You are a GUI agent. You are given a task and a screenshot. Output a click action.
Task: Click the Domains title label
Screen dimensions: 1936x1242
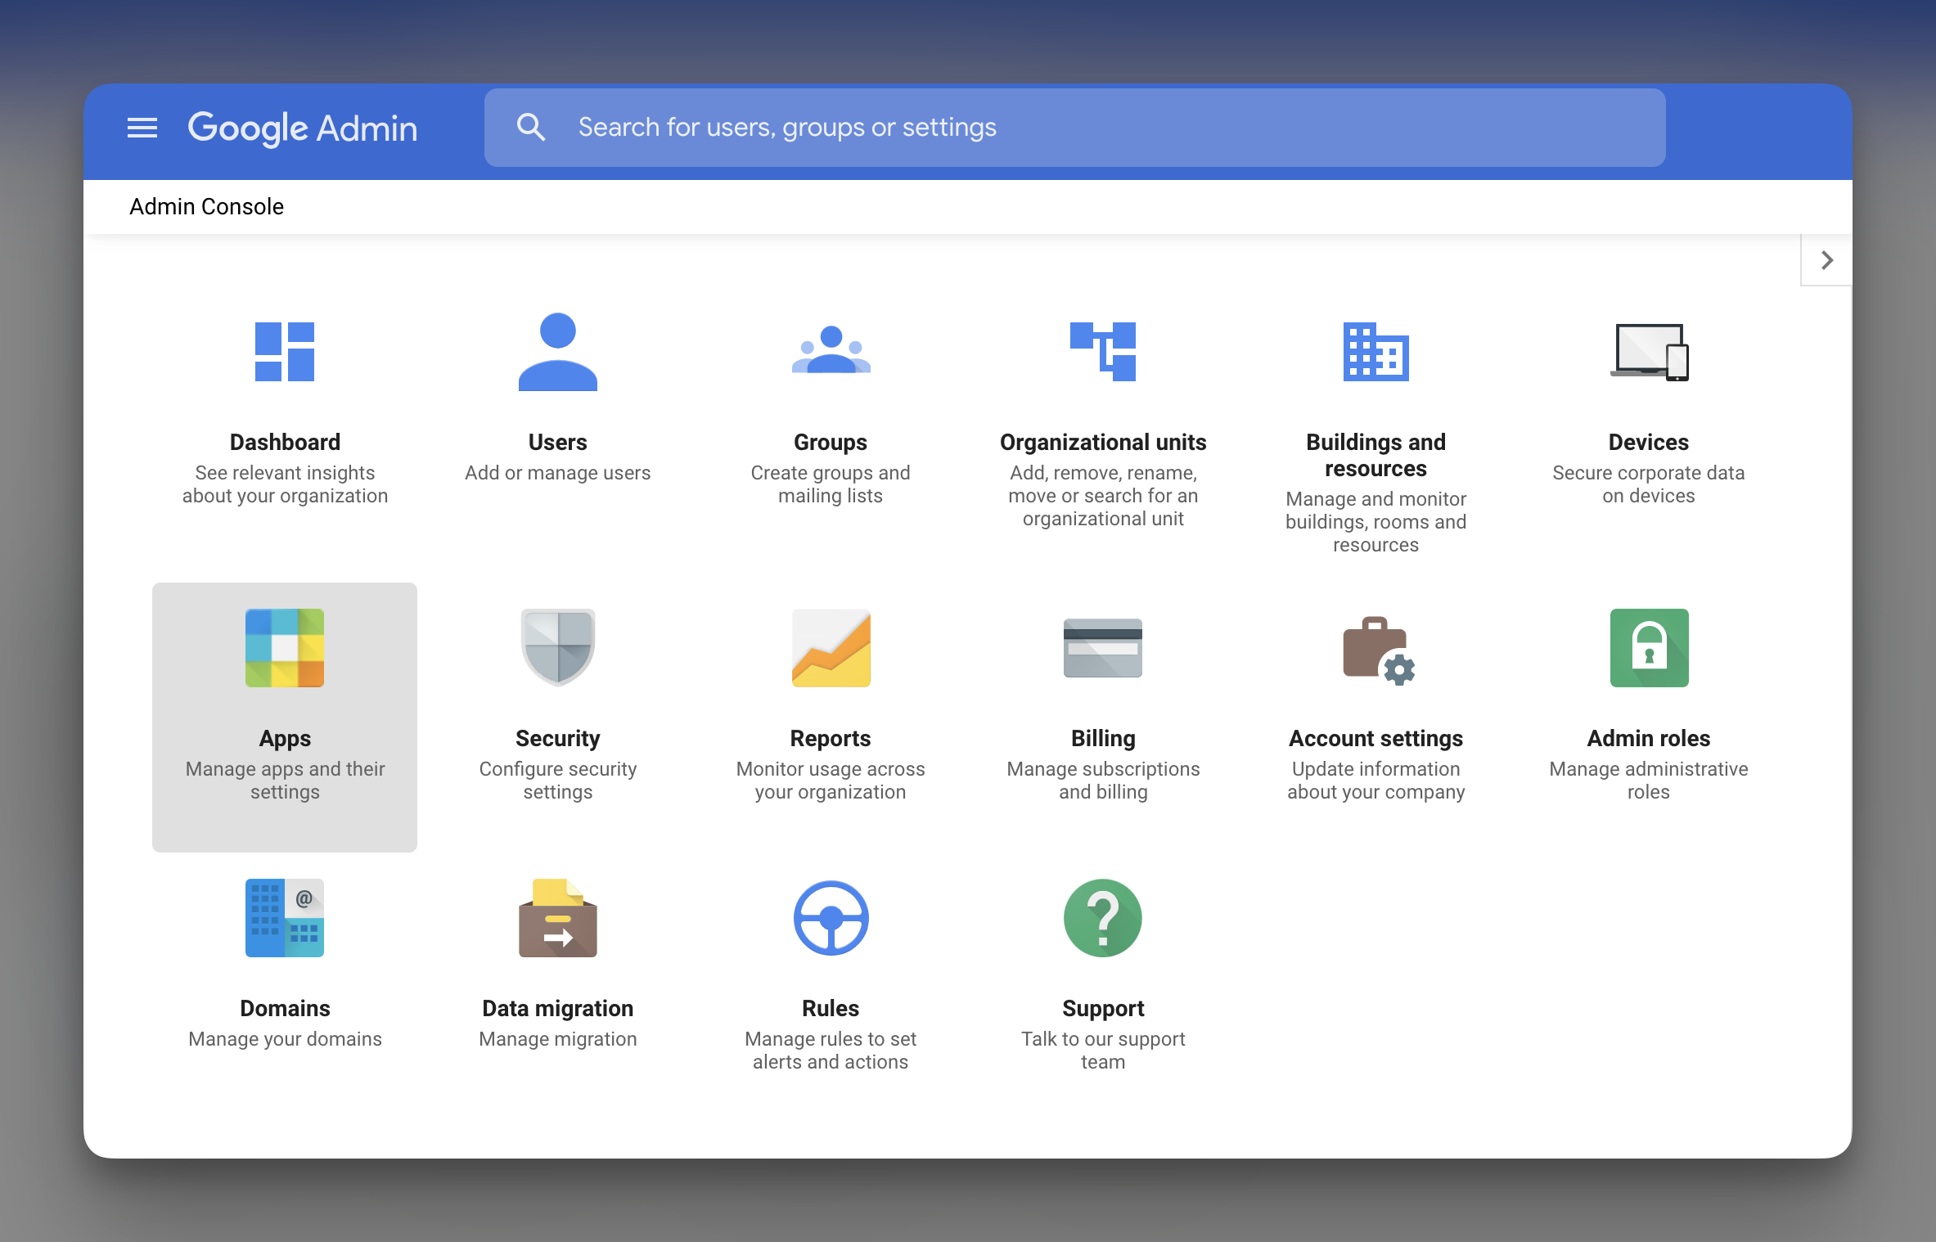point(285,1009)
